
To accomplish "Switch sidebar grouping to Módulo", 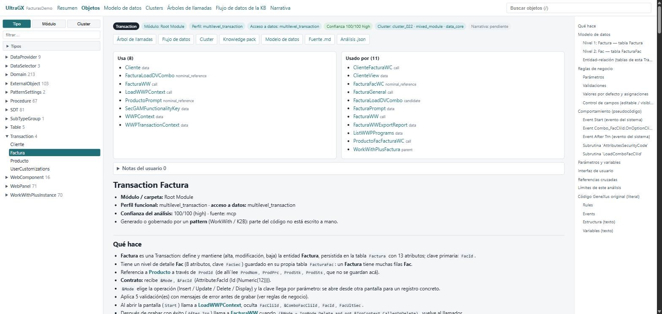I will (x=49, y=24).
